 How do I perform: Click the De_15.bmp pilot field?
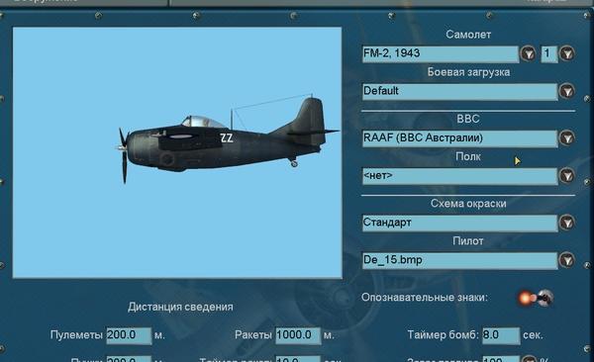click(460, 260)
